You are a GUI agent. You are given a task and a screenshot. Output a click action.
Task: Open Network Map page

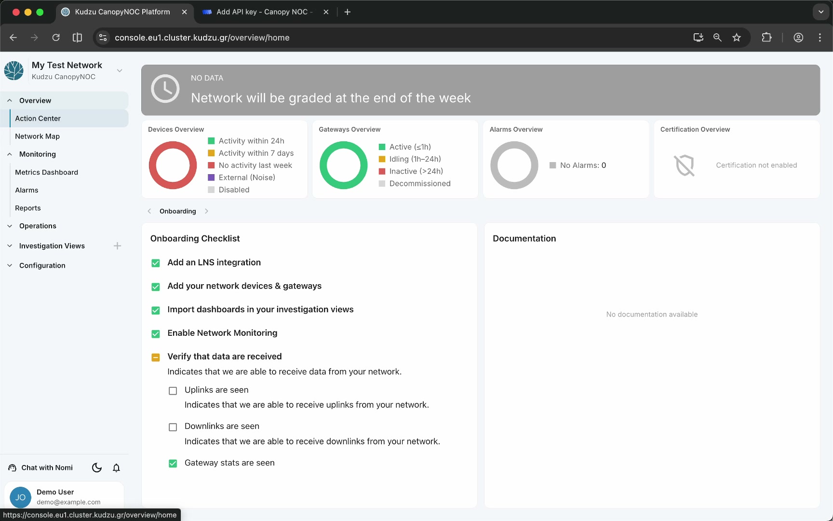point(69,137)
